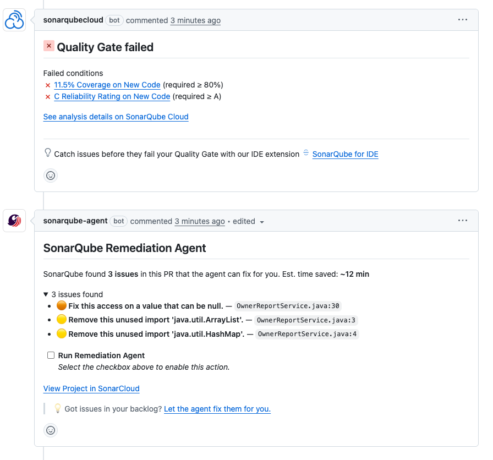The height and width of the screenshot is (460, 493).
Task: Enable the Run Remediation Agent checkbox
Action: (51, 355)
